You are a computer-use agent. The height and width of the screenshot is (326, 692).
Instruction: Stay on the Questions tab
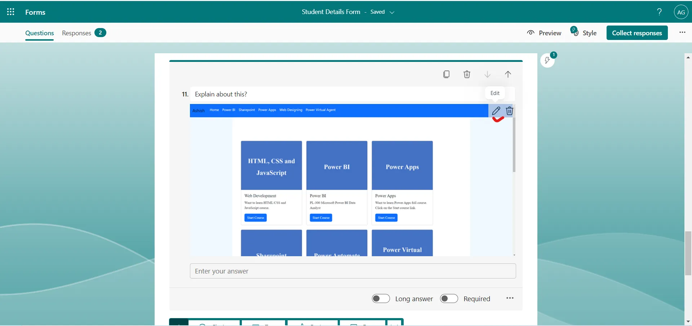39,33
